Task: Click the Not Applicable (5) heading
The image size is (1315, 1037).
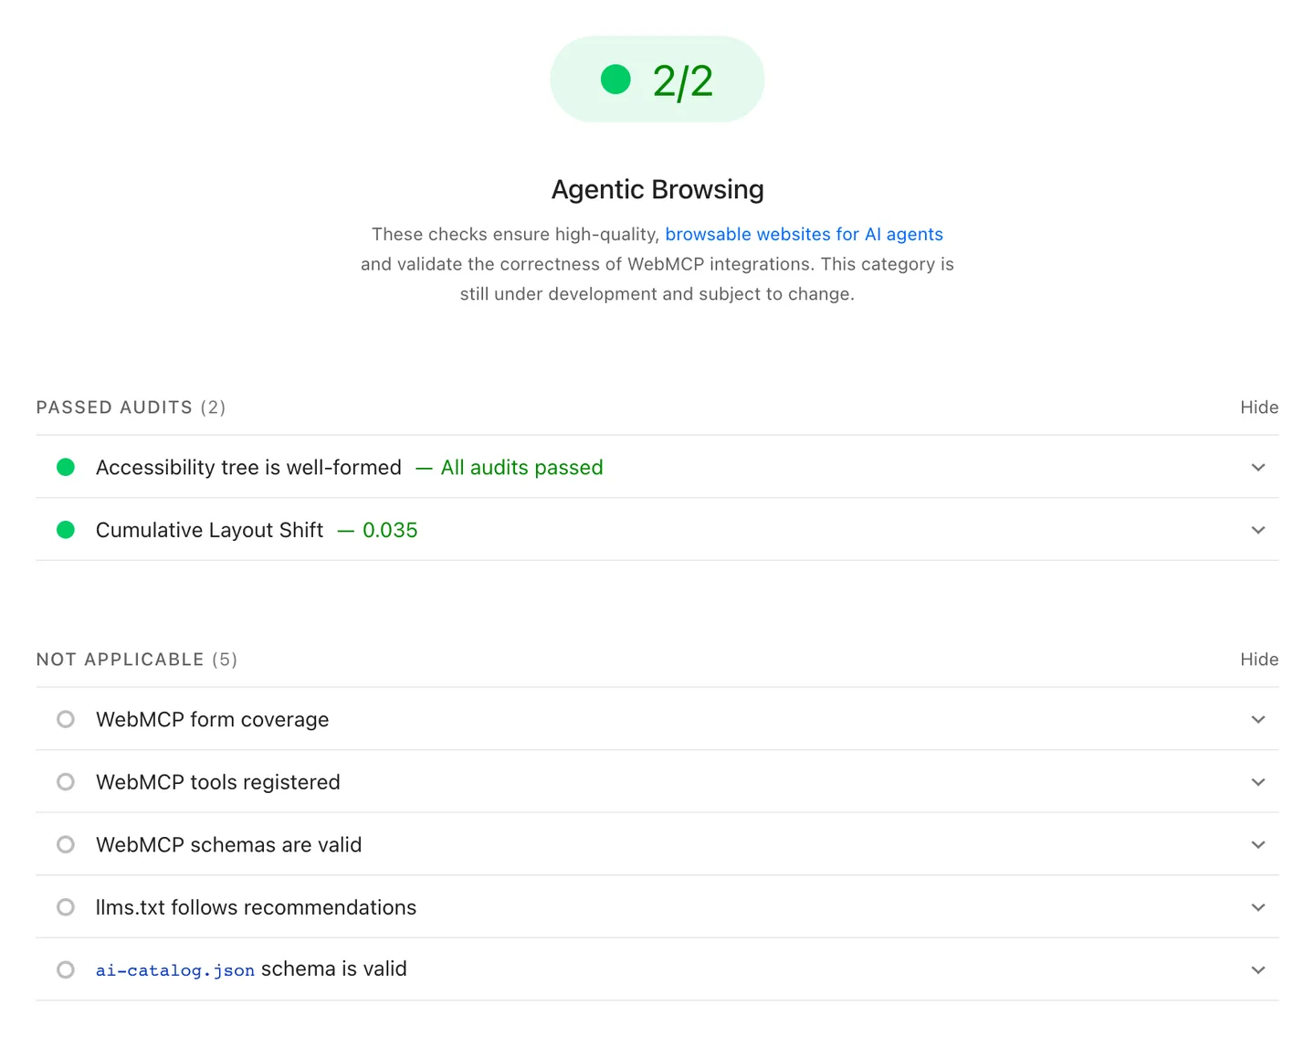Action: (137, 660)
